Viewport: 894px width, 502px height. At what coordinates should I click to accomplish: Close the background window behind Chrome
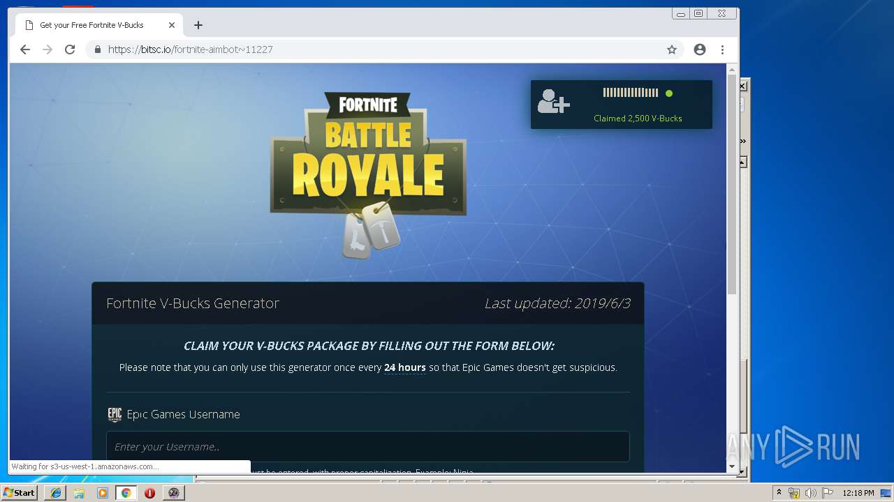point(743,86)
